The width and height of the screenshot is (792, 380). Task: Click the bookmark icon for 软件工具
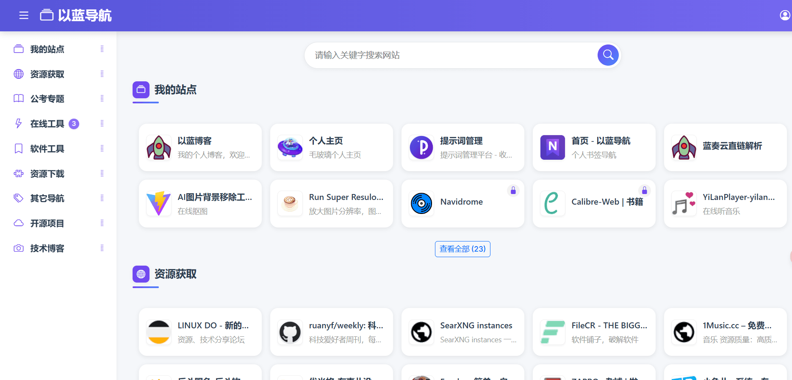(19, 149)
